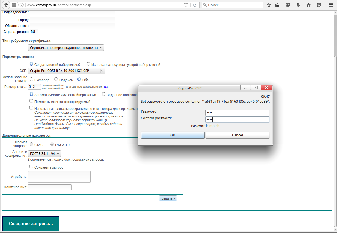The width and height of the screenshot is (337, 233).
Task: Open the Firefox hamburger menu
Action: [331, 5]
